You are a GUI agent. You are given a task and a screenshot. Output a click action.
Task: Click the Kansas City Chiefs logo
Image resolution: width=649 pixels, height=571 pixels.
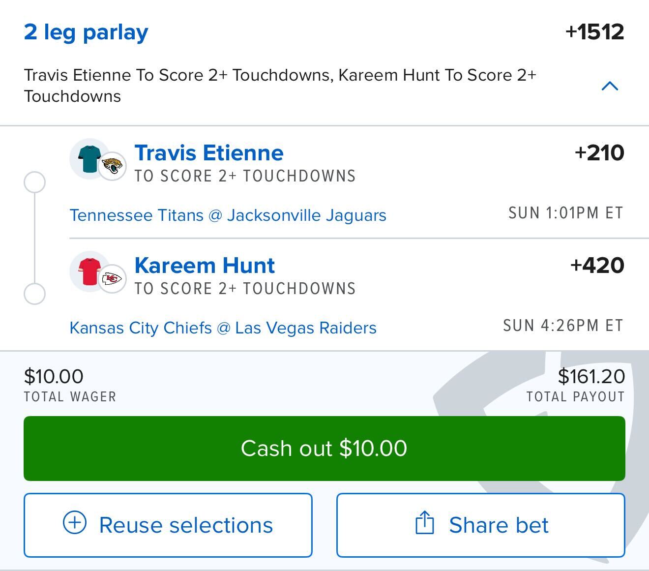click(112, 279)
